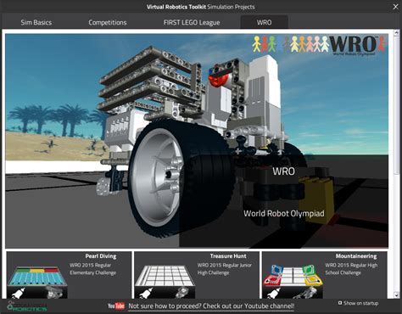The width and height of the screenshot is (402, 314).
Task: Click the scrollbar up arrow
Action: pos(396,33)
